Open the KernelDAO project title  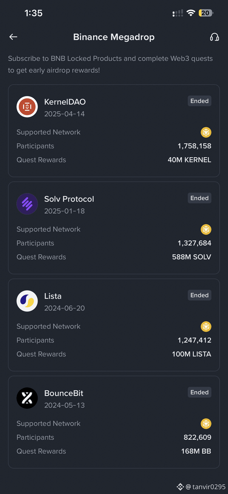[x=65, y=102]
